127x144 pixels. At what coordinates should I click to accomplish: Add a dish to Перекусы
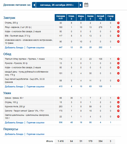pos(14,134)
